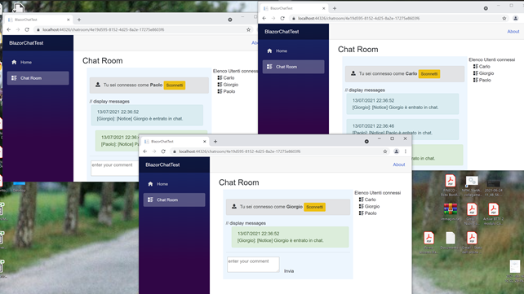Open the three-dot Chrome menu in Giorgio's window

pos(406,151)
